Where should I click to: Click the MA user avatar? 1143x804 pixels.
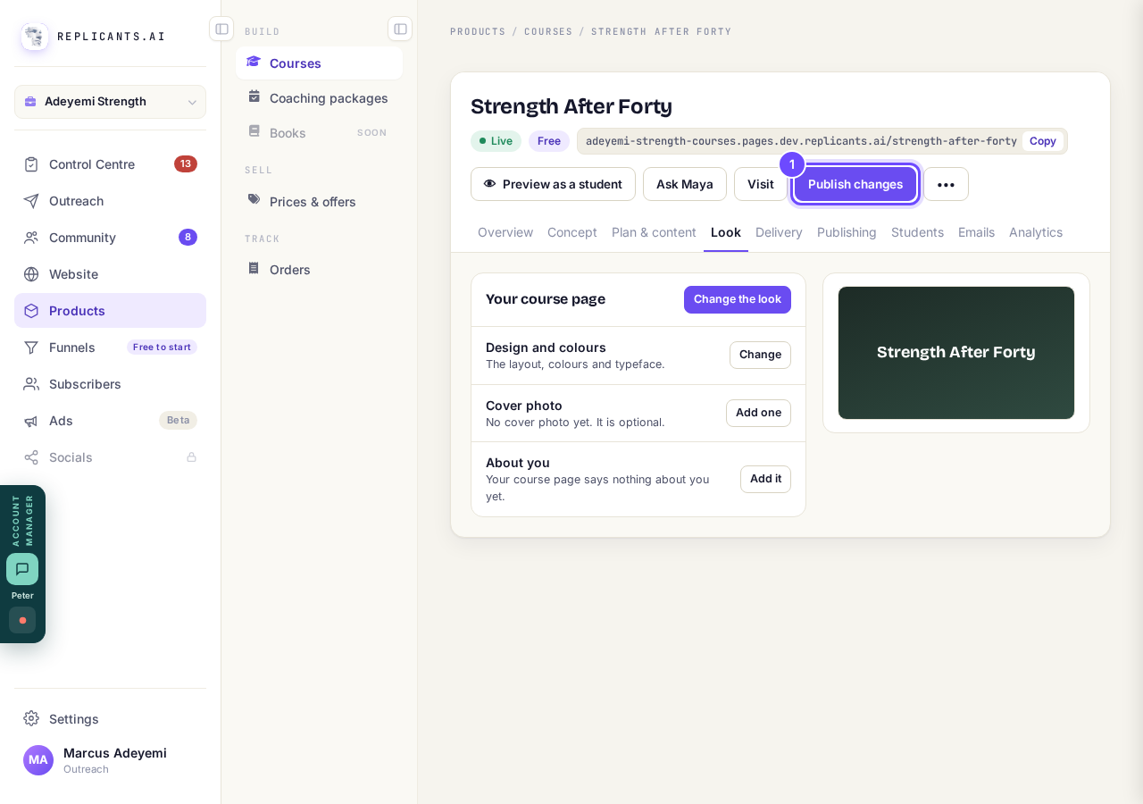click(38, 760)
